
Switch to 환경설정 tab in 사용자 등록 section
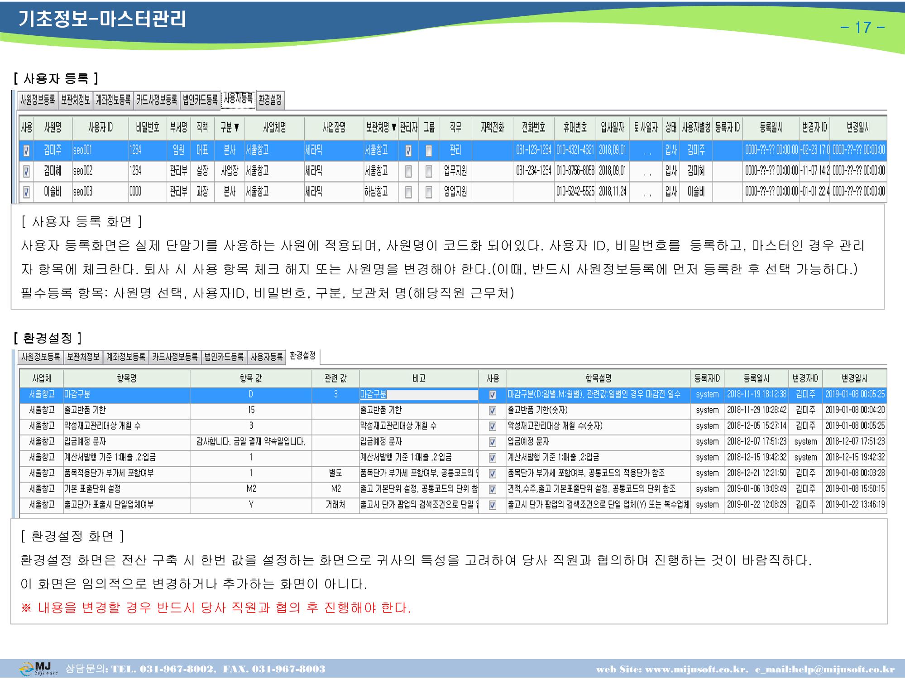pyautogui.click(x=270, y=100)
